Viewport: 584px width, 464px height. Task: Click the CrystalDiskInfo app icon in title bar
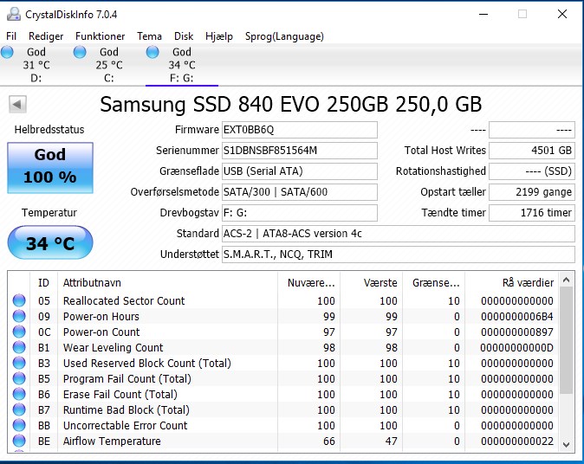click(14, 14)
